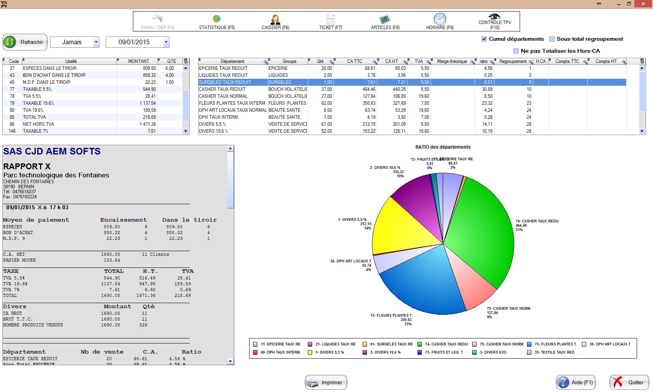653x392 pixels.
Task: Sort by the MONTANT column header
Action: (x=138, y=61)
